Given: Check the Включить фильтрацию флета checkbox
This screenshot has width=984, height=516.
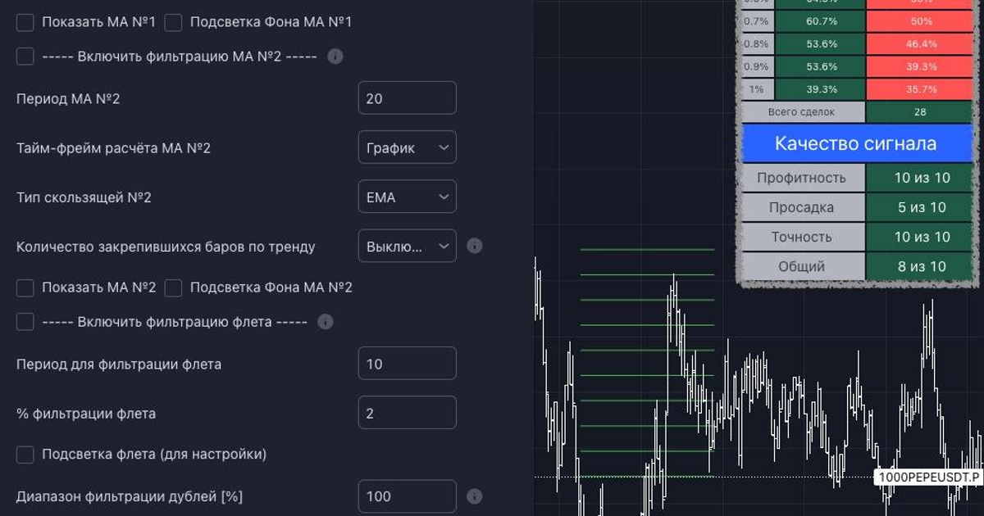Looking at the screenshot, I should [x=25, y=322].
